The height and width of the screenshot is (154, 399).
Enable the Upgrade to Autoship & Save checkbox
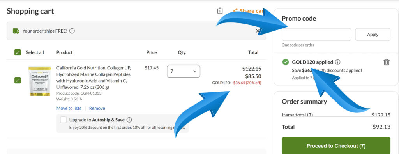point(64,120)
